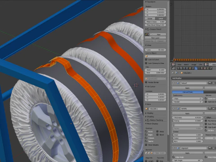The image size is (216, 162).
Task: Toggle Subsurf render visibility camera icon
Action: pos(210,83)
